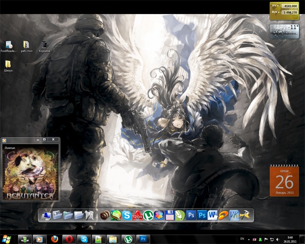Open the calendar gadget showing 26
Screen dimensions: 305x244
pos(284,181)
